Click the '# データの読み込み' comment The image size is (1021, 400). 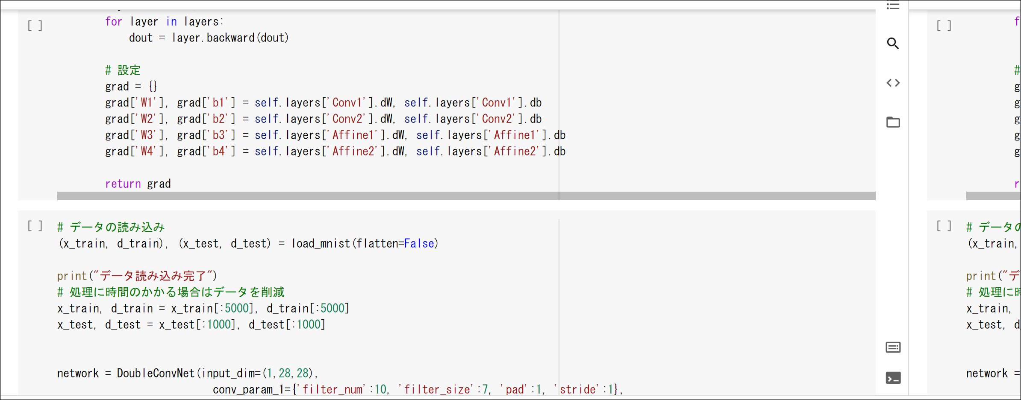click(x=111, y=227)
